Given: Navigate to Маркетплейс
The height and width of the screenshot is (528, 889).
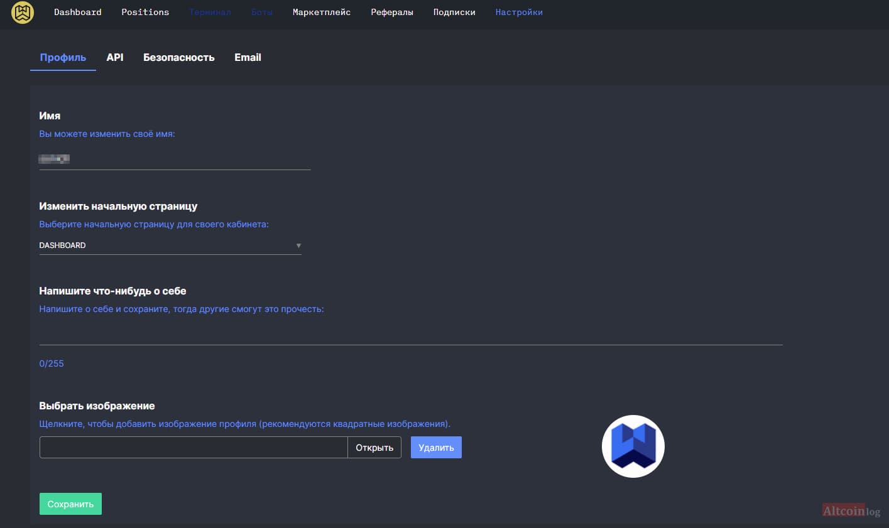Looking at the screenshot, I should pos(322,12).
